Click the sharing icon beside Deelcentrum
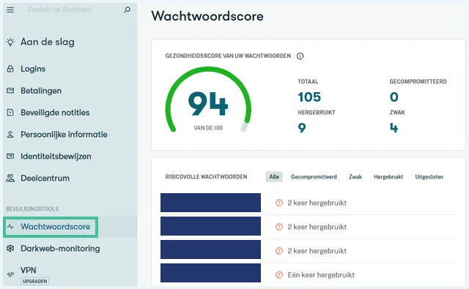 tap(10, 179)
